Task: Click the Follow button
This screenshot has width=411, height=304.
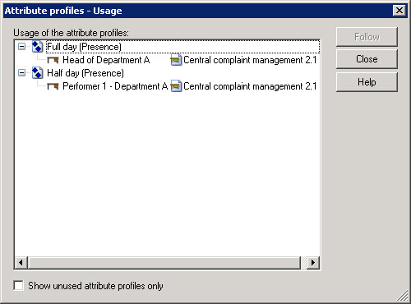Action: coord(367,37)
